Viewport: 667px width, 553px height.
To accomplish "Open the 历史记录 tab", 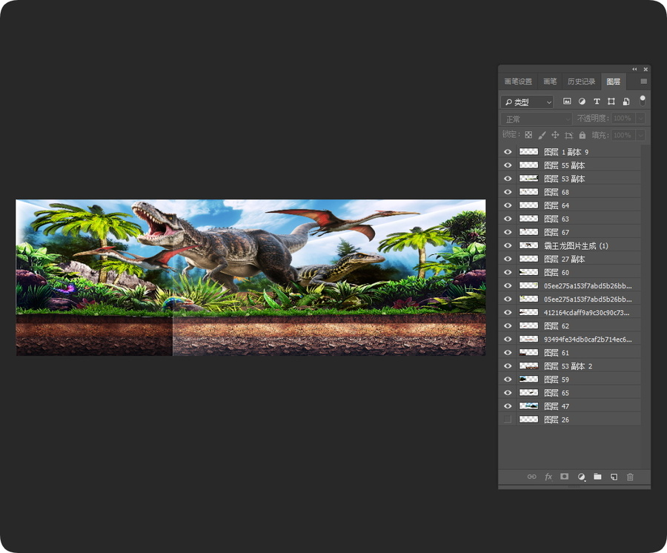I will pos(581,82).
